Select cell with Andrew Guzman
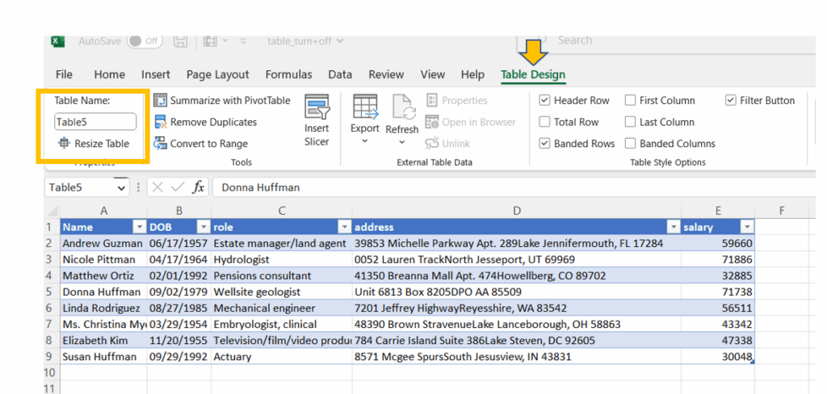The image size is (827, 394). pyautogui.click(x=103, y=243)
